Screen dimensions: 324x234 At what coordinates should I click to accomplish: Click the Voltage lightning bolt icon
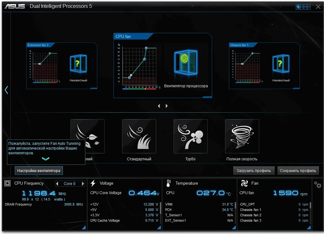pyautogui.click(x=93, y=183)
